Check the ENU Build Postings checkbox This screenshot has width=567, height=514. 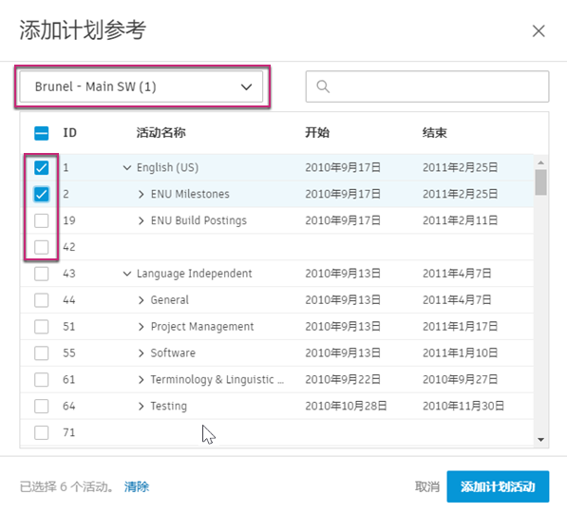point(41,220)
